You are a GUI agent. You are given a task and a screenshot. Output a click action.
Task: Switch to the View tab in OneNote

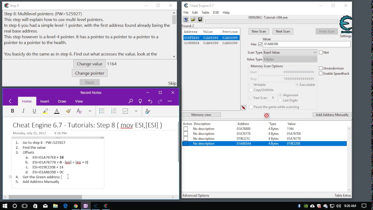point(79,101)
